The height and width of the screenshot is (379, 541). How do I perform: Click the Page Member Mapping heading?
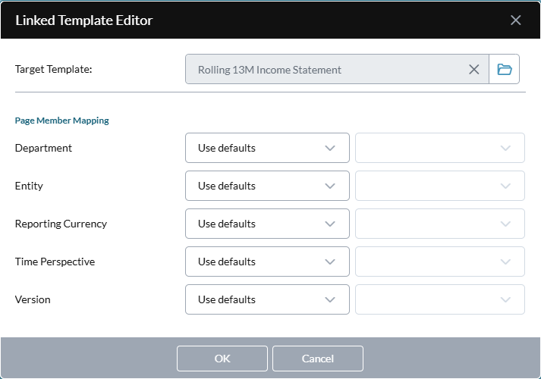(x=62, y=121)
